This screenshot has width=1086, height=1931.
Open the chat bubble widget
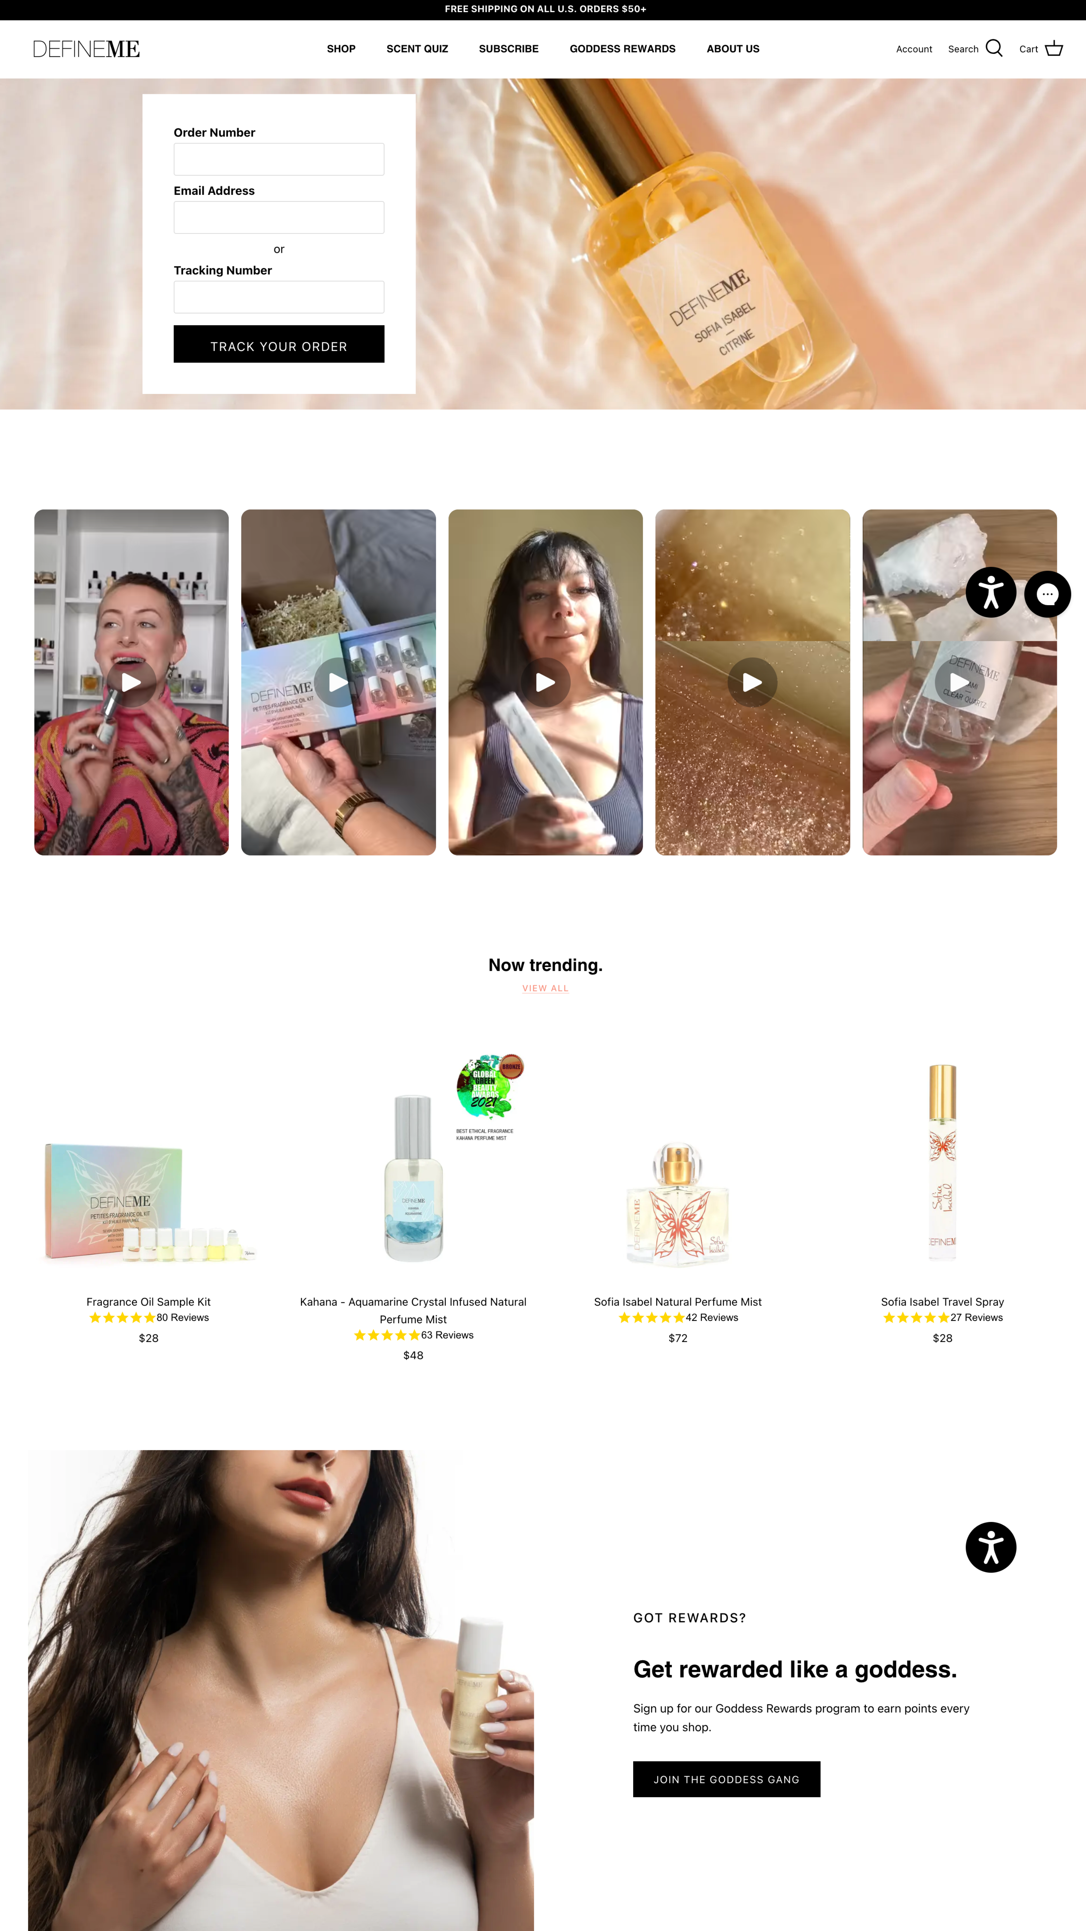(1047, 594)
